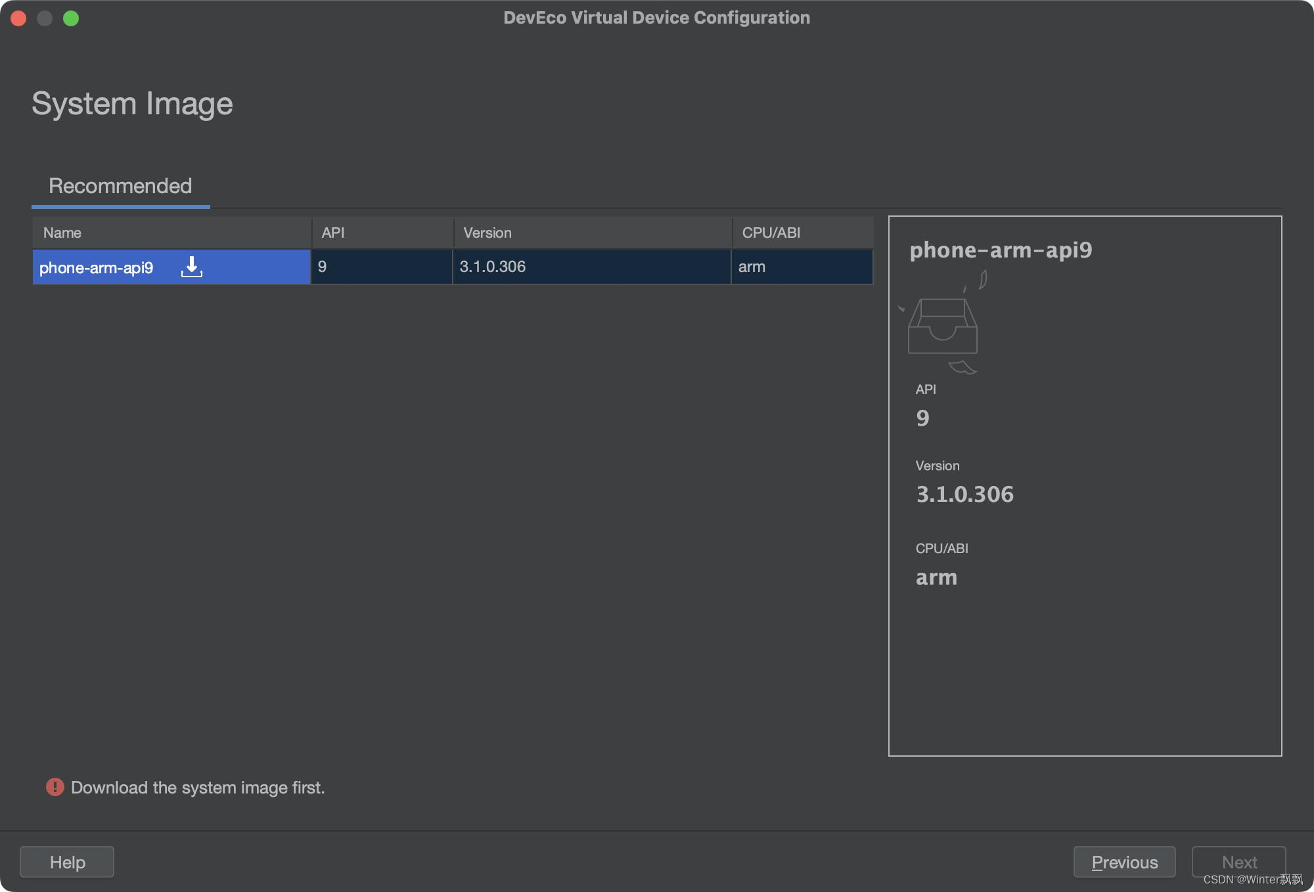Click the gray minimize window button

coord(45,18)
